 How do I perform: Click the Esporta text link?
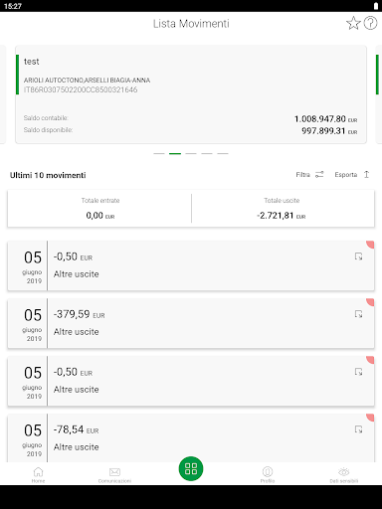[x=346, y=175]
